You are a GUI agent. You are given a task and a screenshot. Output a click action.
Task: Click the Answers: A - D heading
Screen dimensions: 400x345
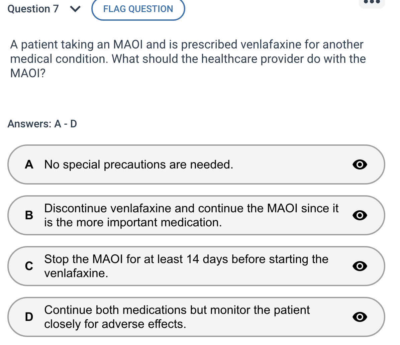[42, 124]
